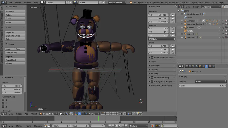Enable the Background Images checkbox
This screenshot has width=228, height=128.
(152, 81)
